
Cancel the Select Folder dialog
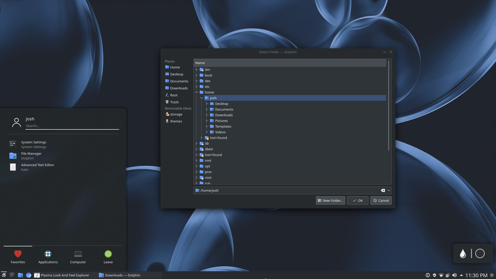[381, 200]
